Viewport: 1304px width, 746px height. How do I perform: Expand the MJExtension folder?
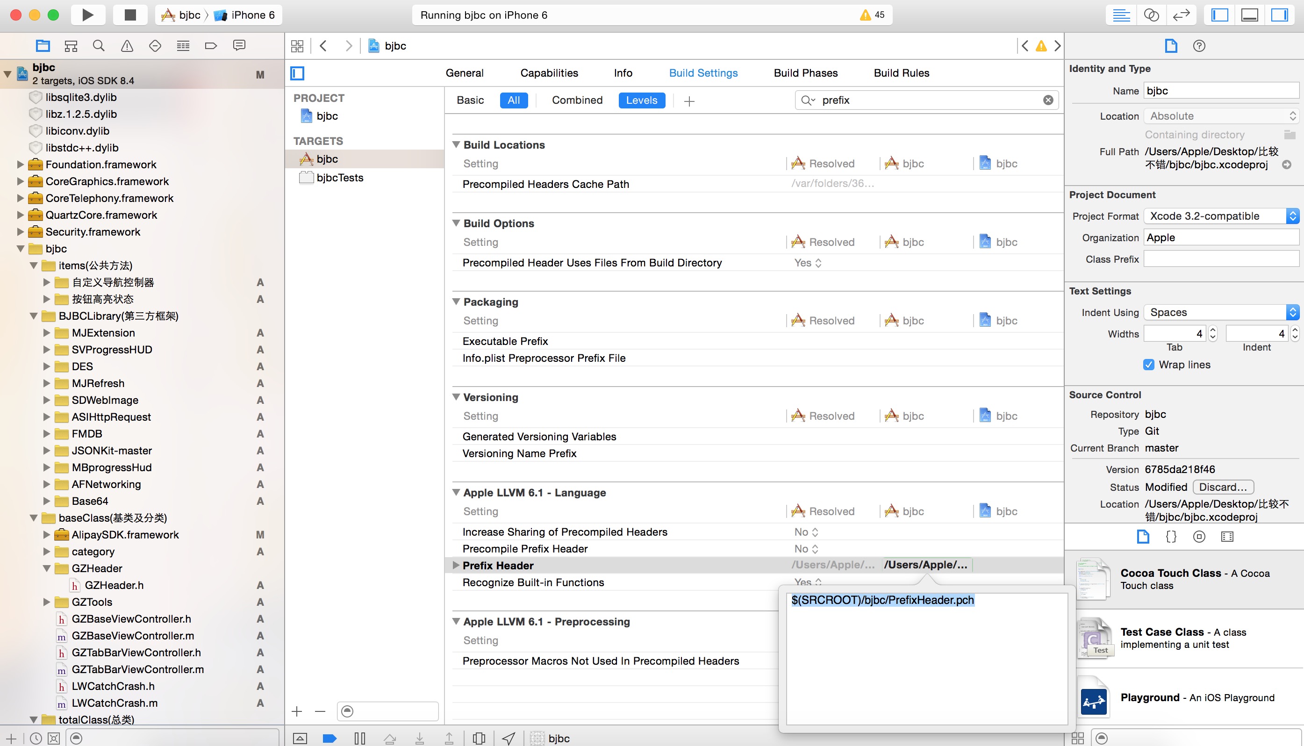pyautogui.click(x=47, y=332)
